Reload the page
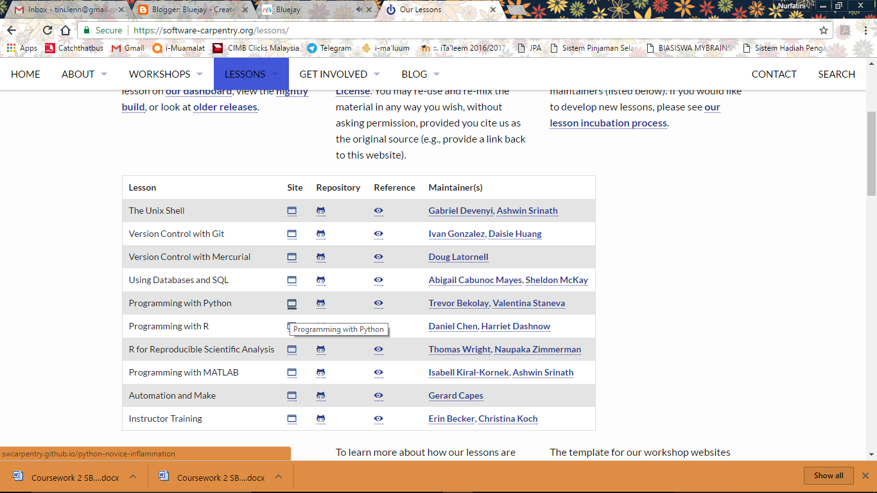 click(48, 30)
